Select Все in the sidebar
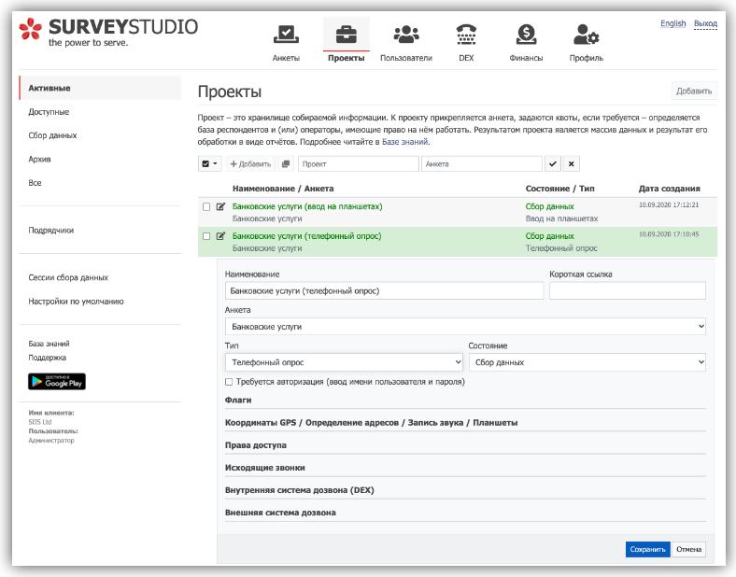The width and height of the screenshot is (736, 577). pos(35,182)
